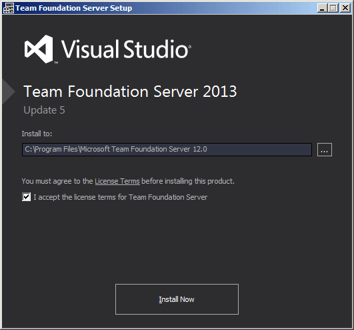Click the Team Foundation Server Setup title text
The width and height of the screenshot is (354, 330).
coord(74,8)
